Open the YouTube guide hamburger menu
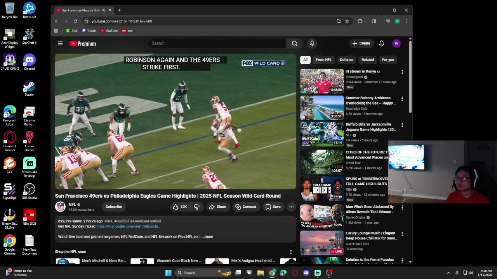Screen dimensions: 497x279 pyautogui.click(x=60, y=43)
